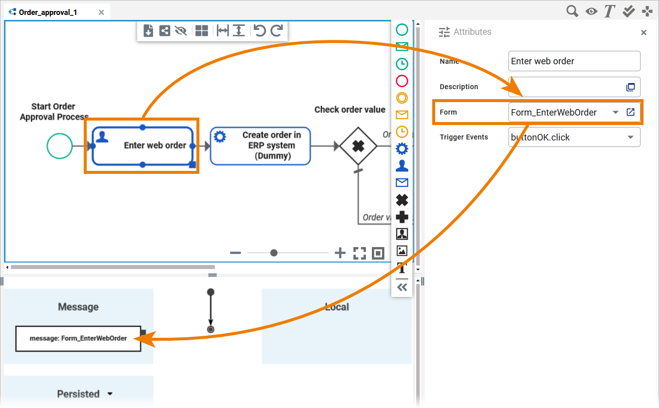Viewport: 659px width, 408px height.
Task: Select the image element in palette
Action: (x=402, y=251)
